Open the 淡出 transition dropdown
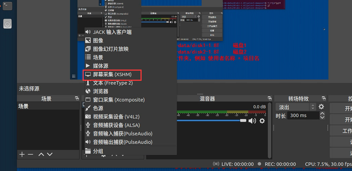The image size is (352, 171). (x=296, y=107)
